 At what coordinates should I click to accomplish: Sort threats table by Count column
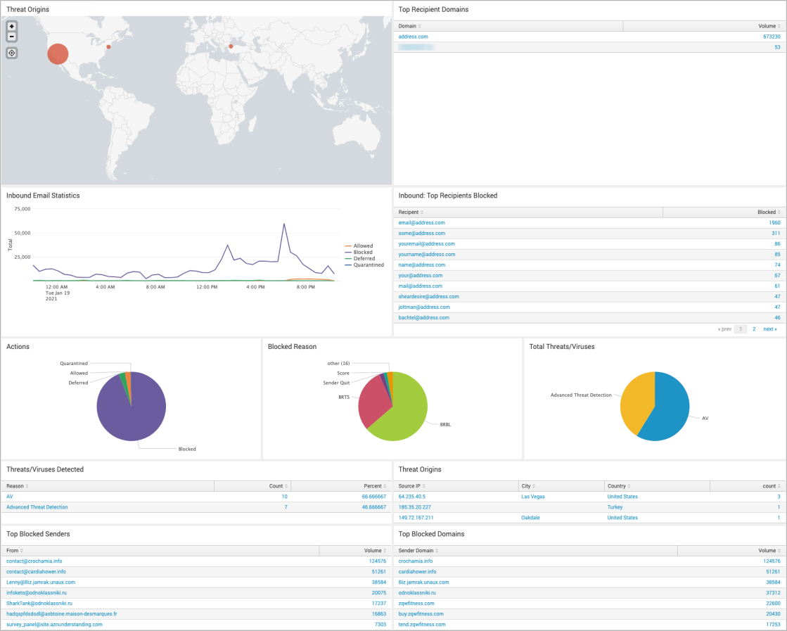(279, 486)
